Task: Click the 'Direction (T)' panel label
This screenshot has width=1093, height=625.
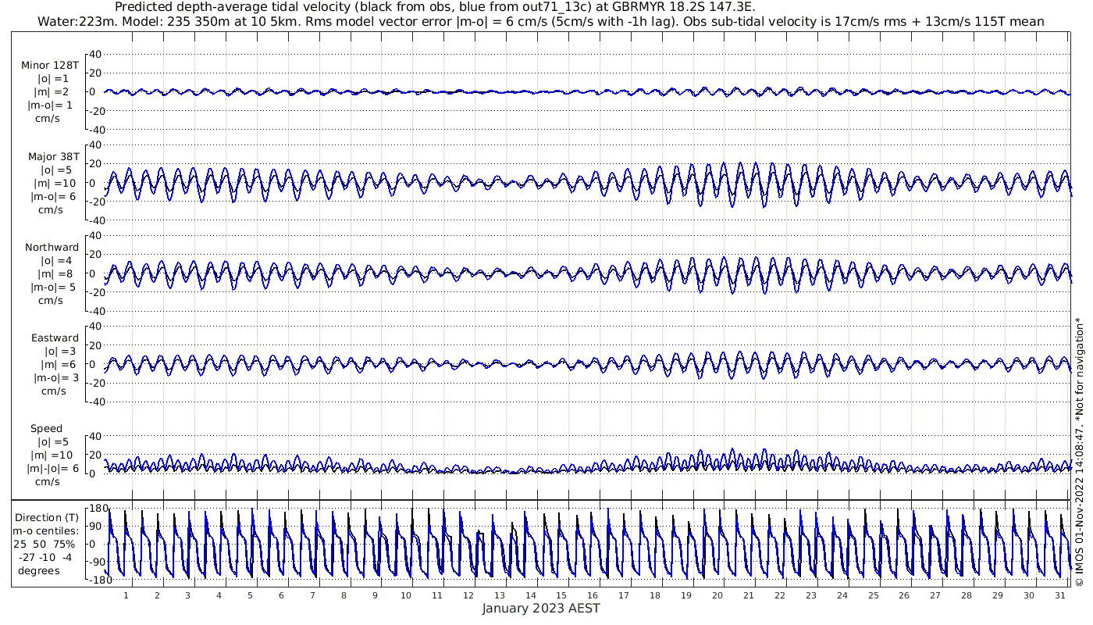Action: tap(48, 517)
